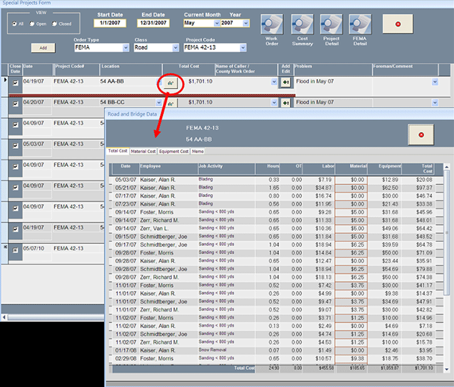Screen dimensions: 454x387
Task: Switch to the Material Cost tab
Action: (143, 152)
